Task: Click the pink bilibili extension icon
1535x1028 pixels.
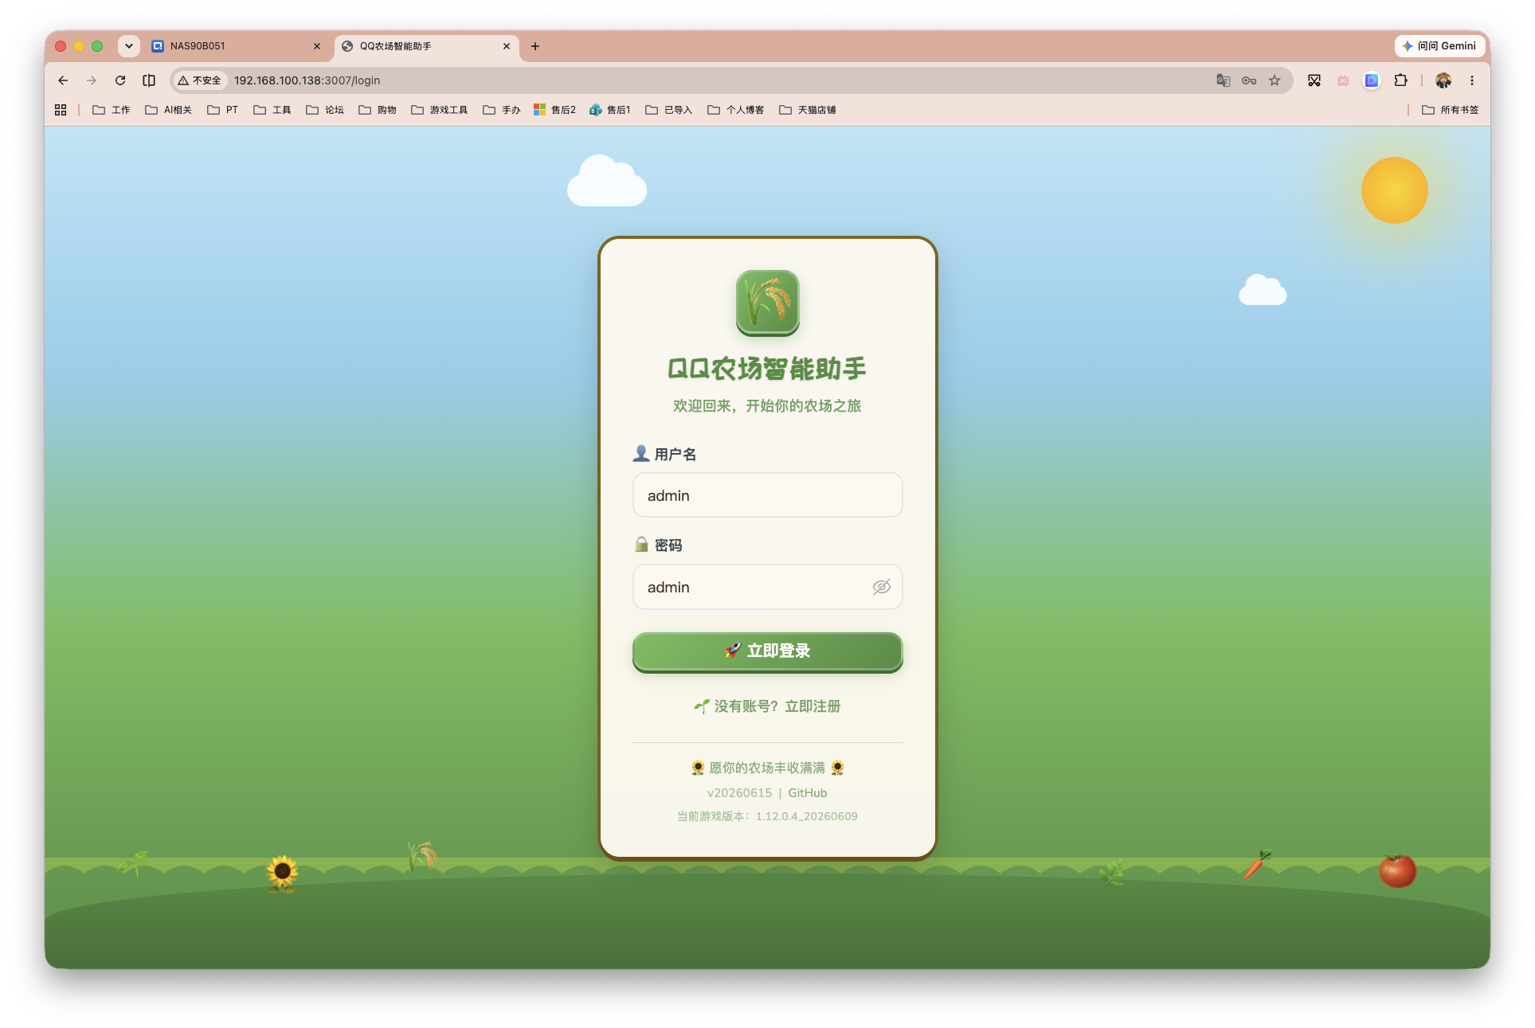Action: [x=1343, y=80]
